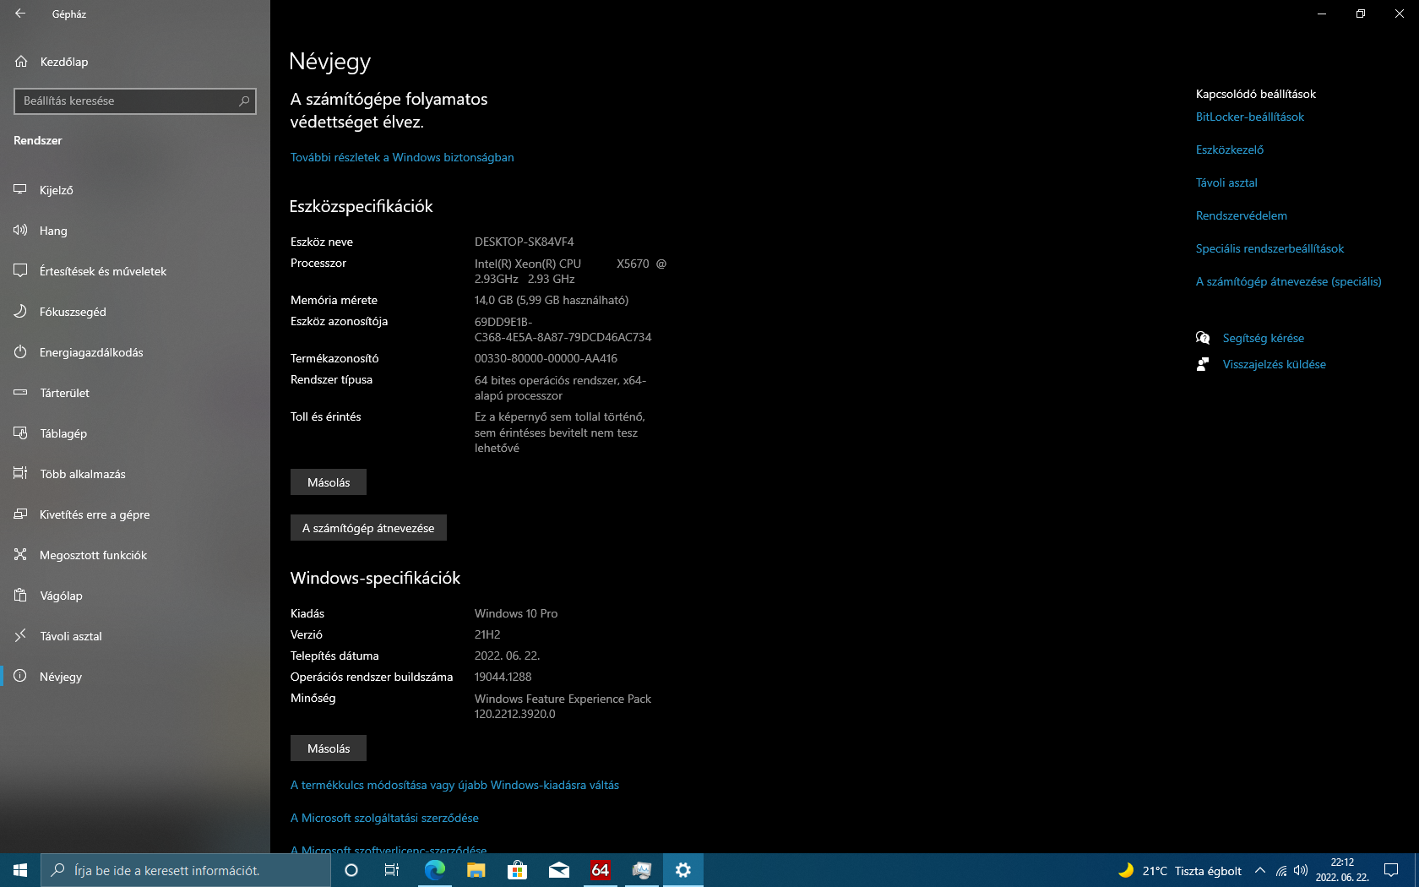Open the red 64 app on taskbar
This screenshot has width=1419, height=887.
[x=600, y=870]
